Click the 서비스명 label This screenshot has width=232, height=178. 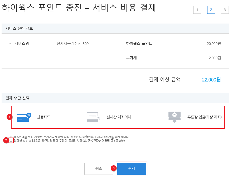(x=22, y=43)
